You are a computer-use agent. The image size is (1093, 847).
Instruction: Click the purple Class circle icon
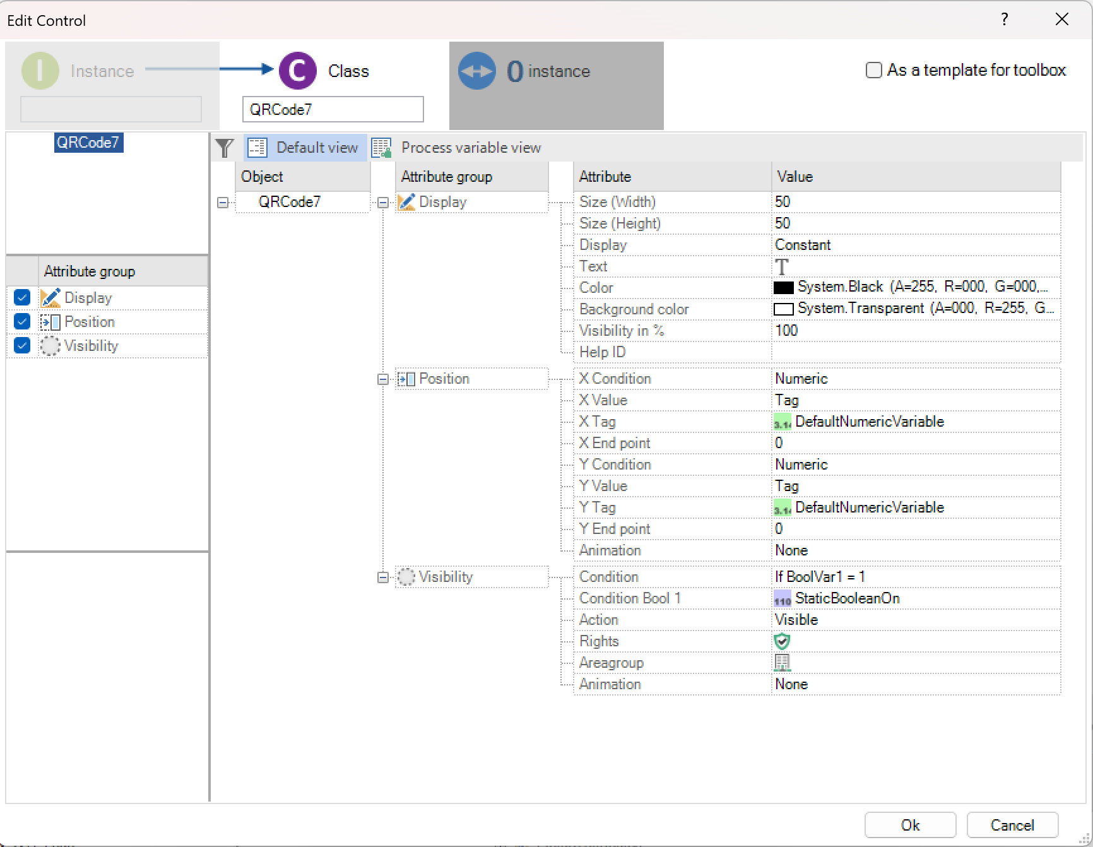pos(297,71)
